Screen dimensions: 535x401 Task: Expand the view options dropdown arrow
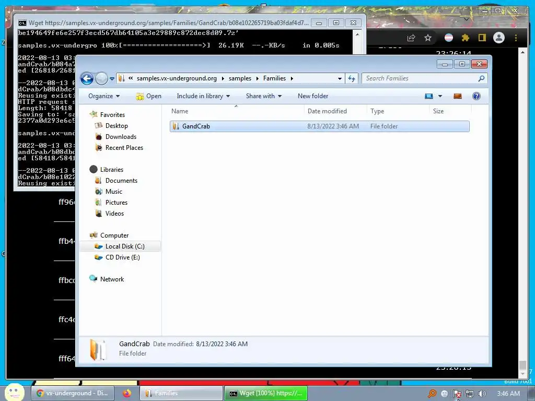pos(440,96)
